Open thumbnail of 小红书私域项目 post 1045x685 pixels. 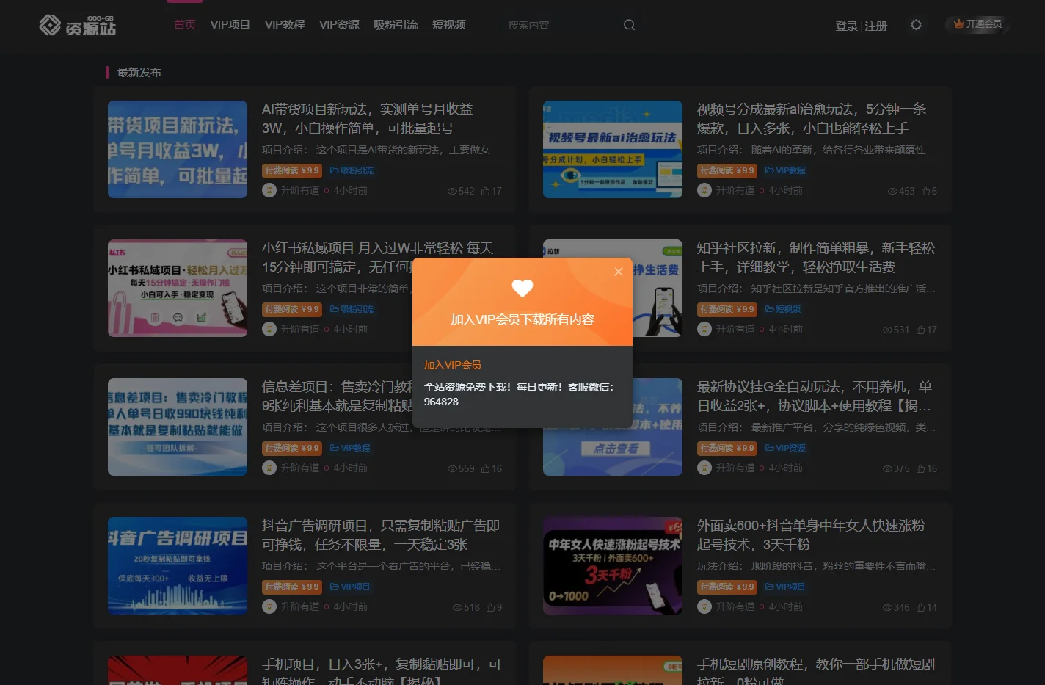coord(178,288)
